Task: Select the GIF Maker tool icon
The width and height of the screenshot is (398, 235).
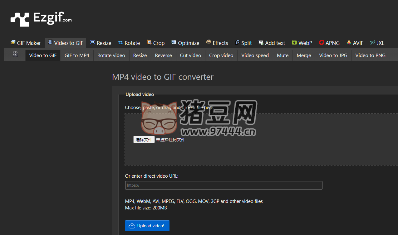Action: [x=13, y=42]
